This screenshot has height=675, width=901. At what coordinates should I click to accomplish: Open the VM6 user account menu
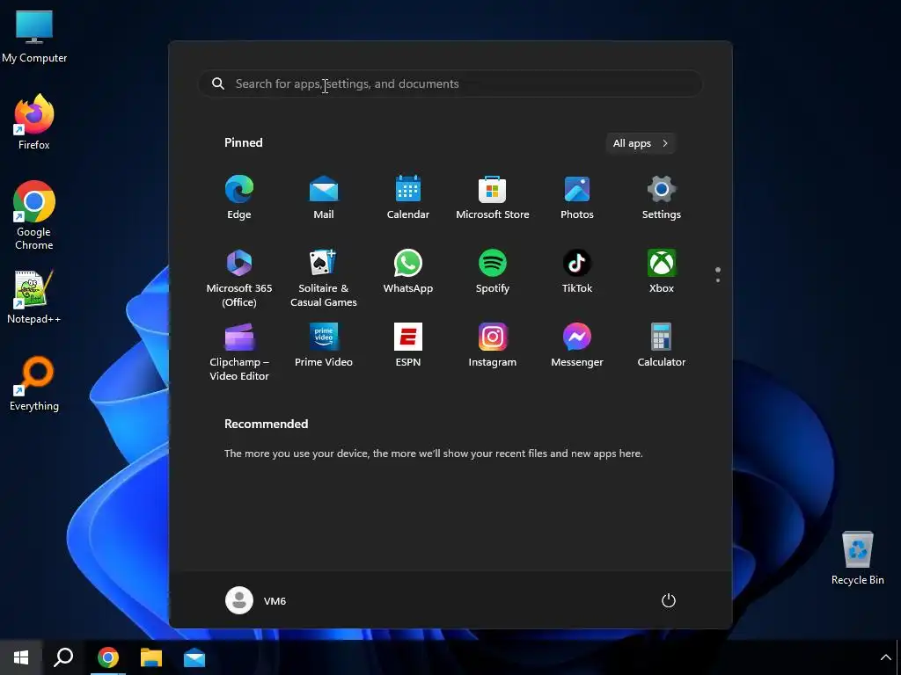[x=256, y=600]
